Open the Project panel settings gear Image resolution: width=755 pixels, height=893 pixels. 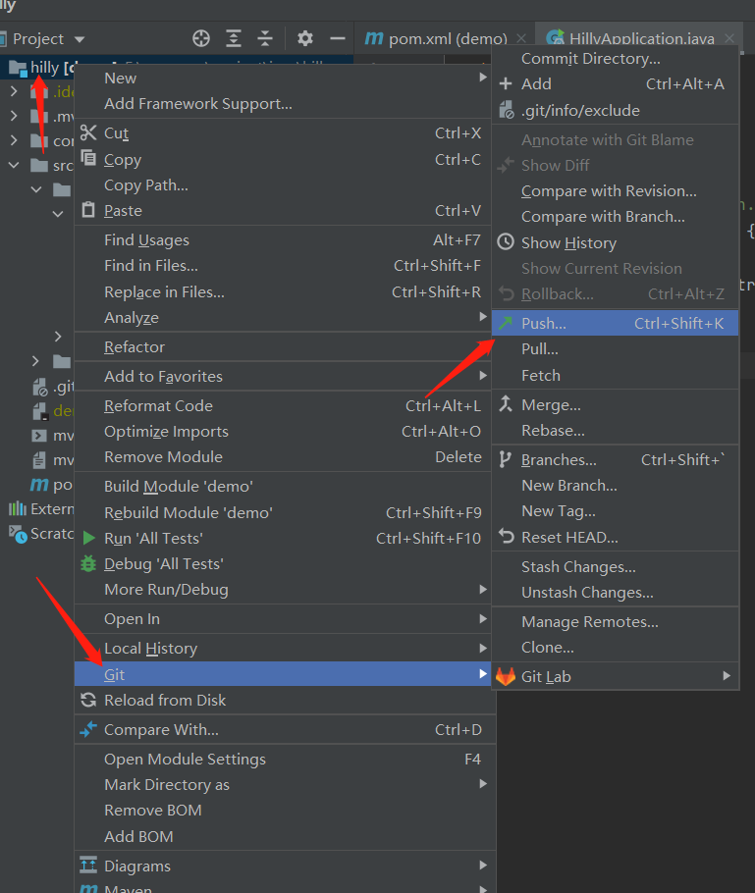[x=304, y=38]
